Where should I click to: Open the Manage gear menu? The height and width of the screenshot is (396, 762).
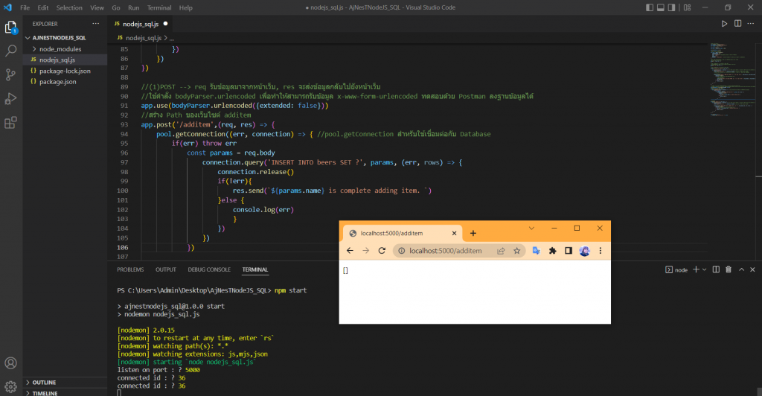(x=10, y=387)
